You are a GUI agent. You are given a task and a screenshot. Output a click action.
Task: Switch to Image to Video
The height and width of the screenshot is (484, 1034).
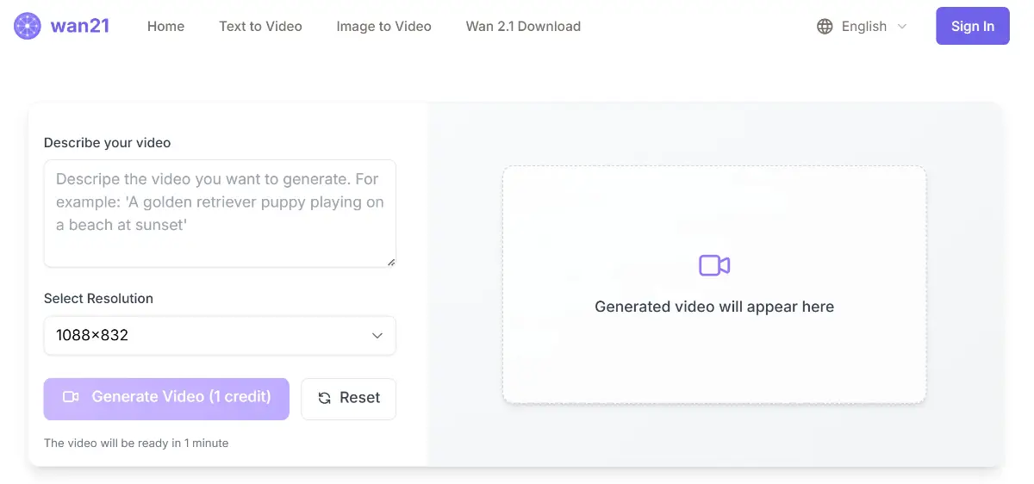pyautogui.click(x=383, y=27)
